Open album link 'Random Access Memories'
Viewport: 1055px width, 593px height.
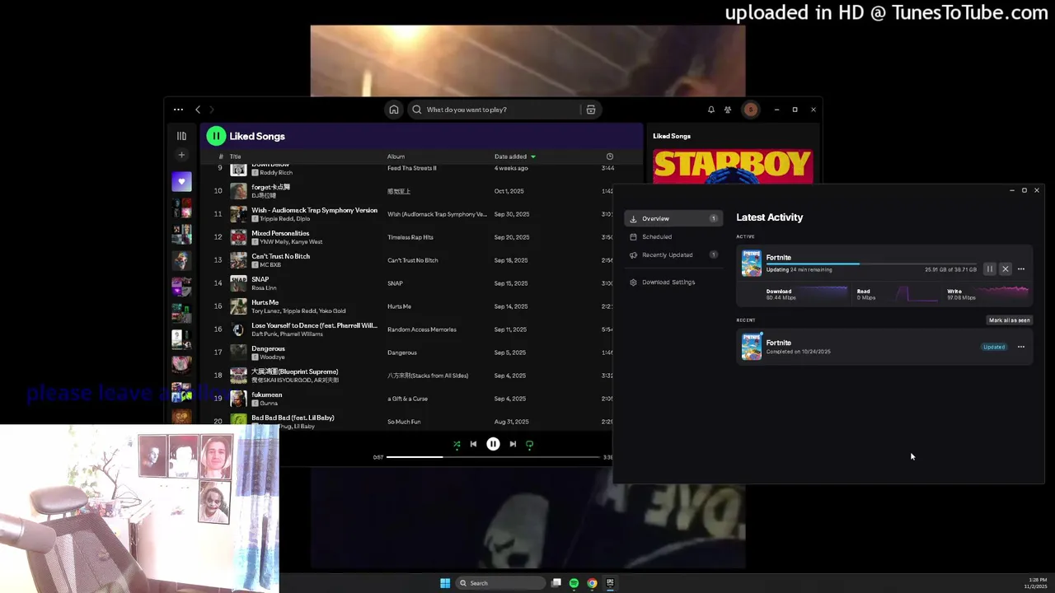tap(422, 329)
